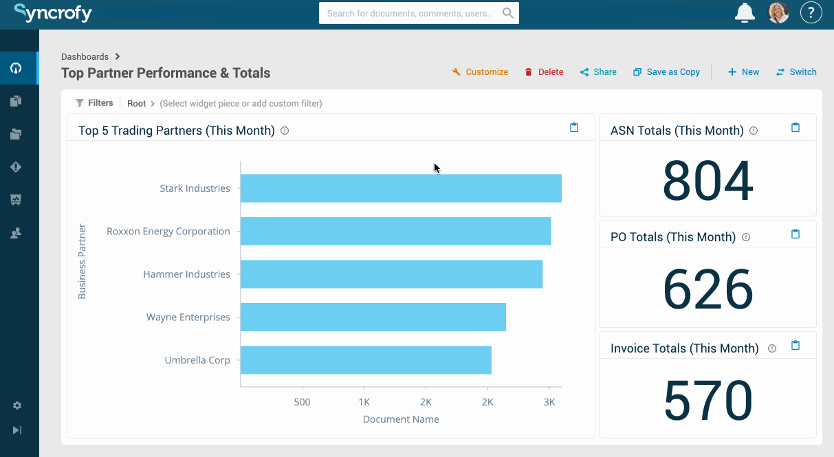The width and height of the screenshot is (834, 457).
Task: Click Save as Copy
Action: tap(666, 72)
